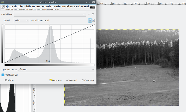Open the Tipus de corba Suau dropdown
The width and height of the screenshot is (186, 112).
click(56, 70)
